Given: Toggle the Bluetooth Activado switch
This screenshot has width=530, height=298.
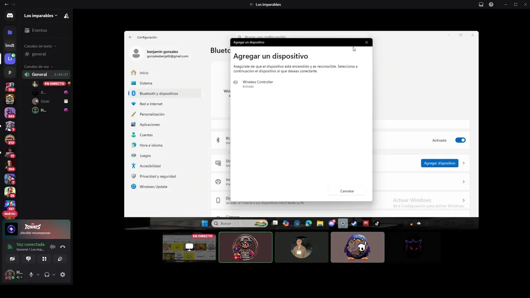Looking at the screenshot, I should (x=460, y=140).
